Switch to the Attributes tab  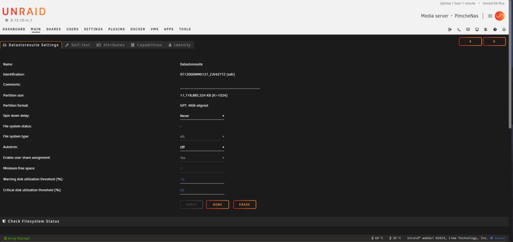click(x=111, y=45)
